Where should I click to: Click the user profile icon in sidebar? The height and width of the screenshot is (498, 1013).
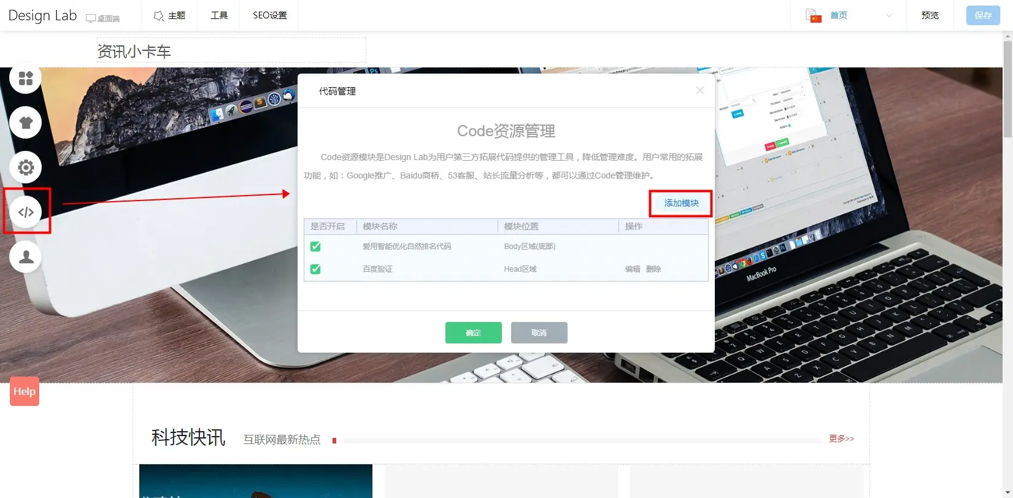[25, 257]
